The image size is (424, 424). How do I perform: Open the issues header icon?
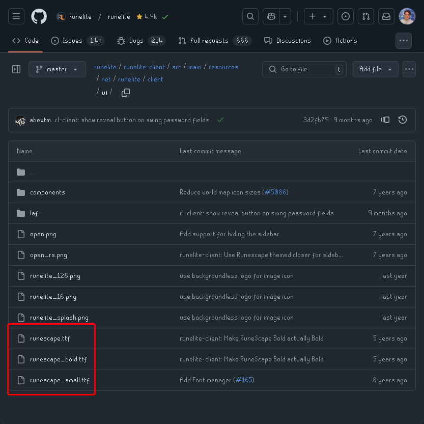pos(346,17)
